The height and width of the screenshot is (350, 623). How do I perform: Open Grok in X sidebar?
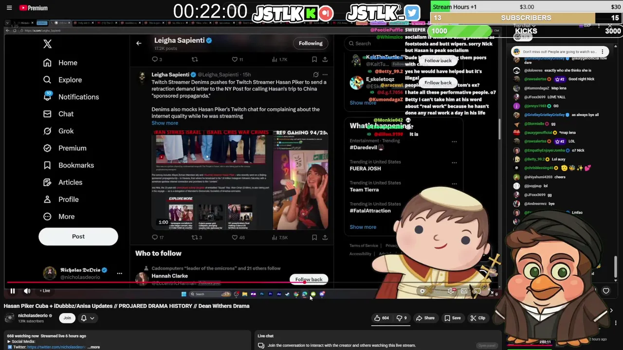pyautogui.click(x=58, y=131)
